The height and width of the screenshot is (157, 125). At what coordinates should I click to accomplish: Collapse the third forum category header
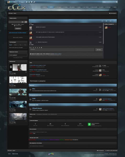point(115,105)
